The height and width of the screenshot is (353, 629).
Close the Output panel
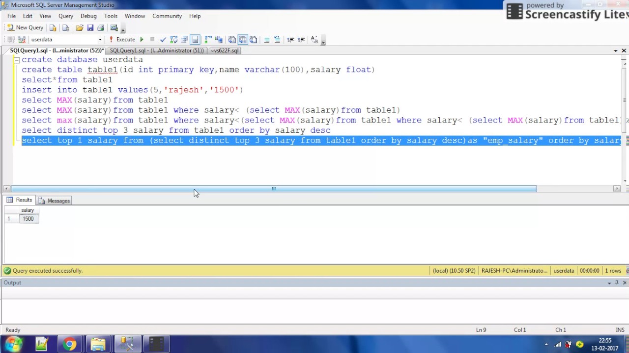pos(625,283)
